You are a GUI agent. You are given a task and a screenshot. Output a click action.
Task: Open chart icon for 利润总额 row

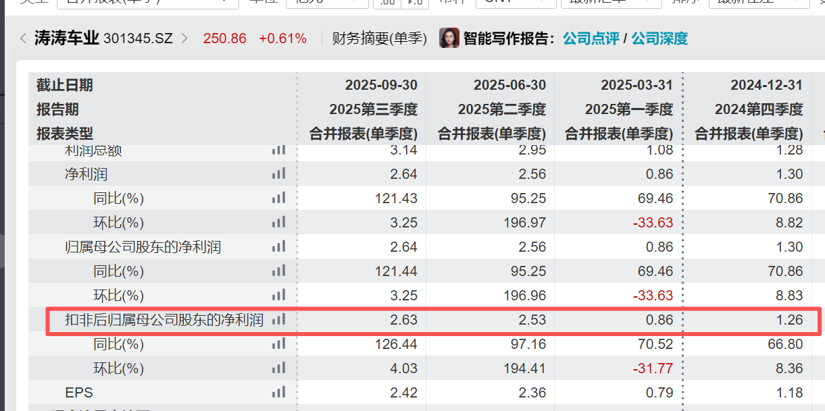point(278,150)
